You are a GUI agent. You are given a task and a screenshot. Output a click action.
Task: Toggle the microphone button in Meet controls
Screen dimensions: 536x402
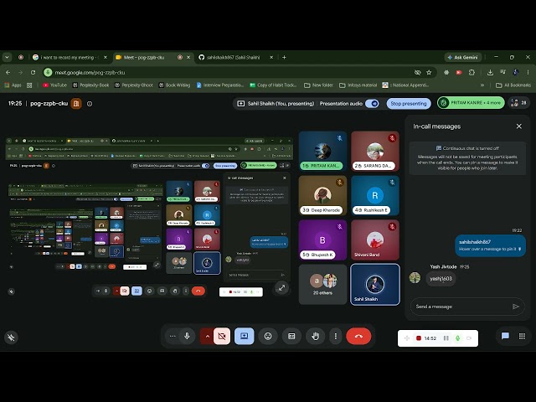click(187, 336)
